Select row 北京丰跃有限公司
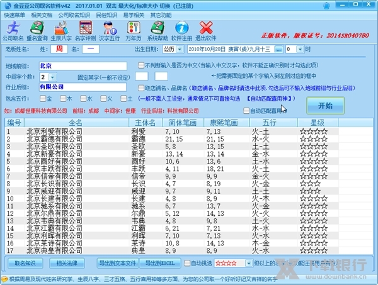Viewport: 378px width, 285px height. pos(171,169)
